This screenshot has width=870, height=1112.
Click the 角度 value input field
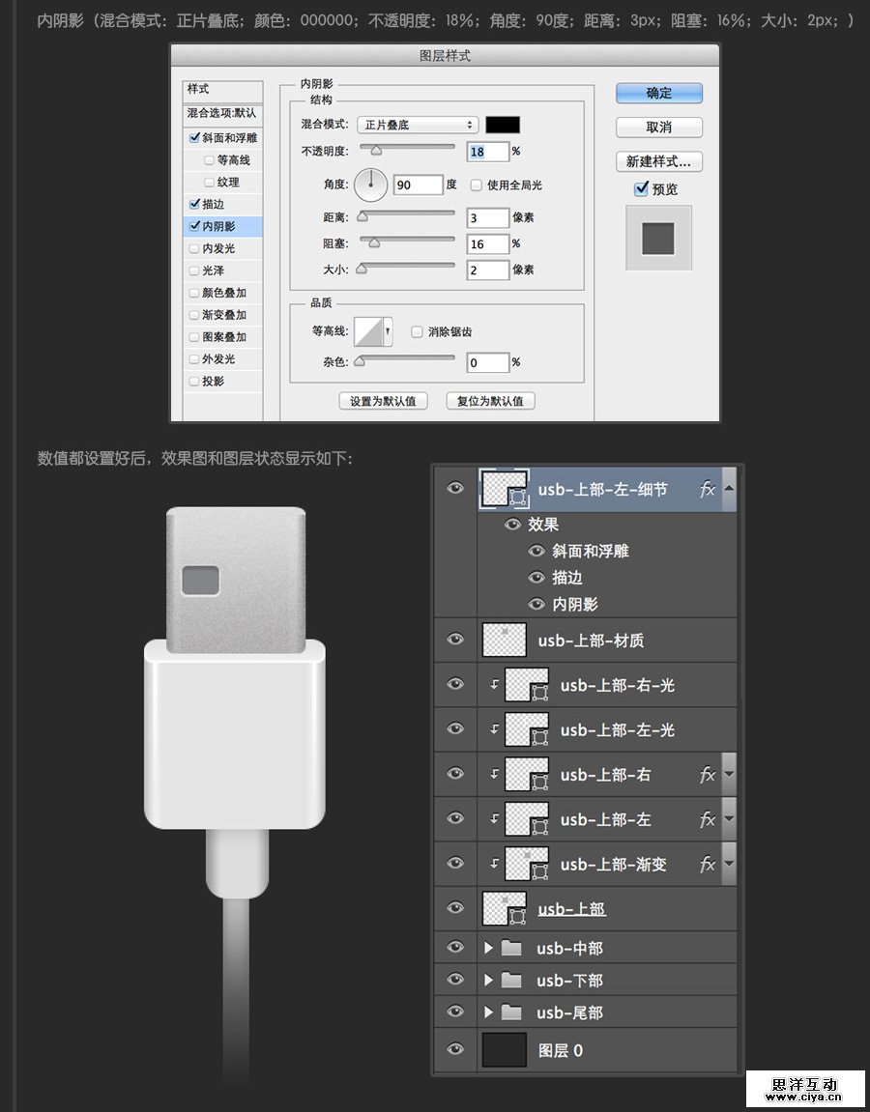point(420,185)
